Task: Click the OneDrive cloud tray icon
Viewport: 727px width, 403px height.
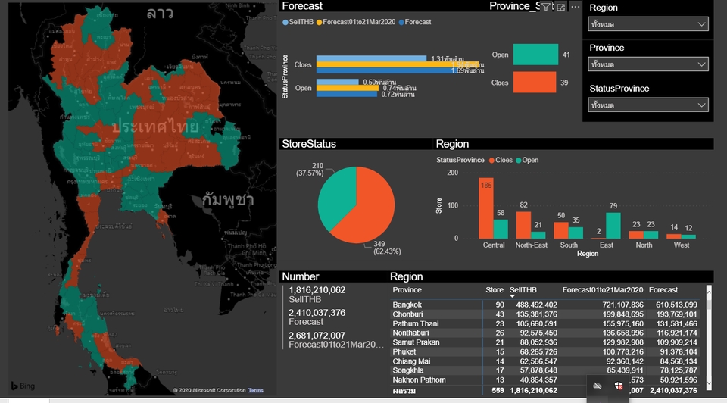Action: (598, 386)
